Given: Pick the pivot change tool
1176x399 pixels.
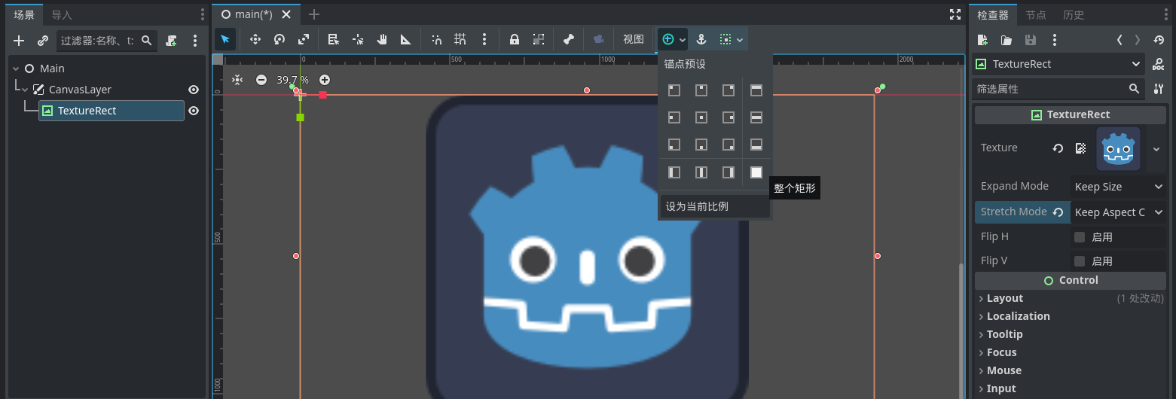Looking at the screenshot, I should point(358,39).
